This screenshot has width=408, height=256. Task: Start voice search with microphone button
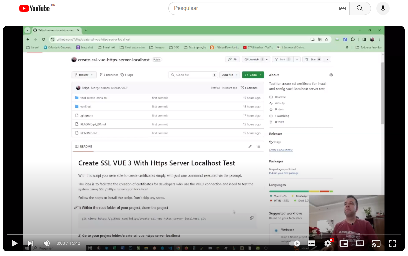click(383, 8)
